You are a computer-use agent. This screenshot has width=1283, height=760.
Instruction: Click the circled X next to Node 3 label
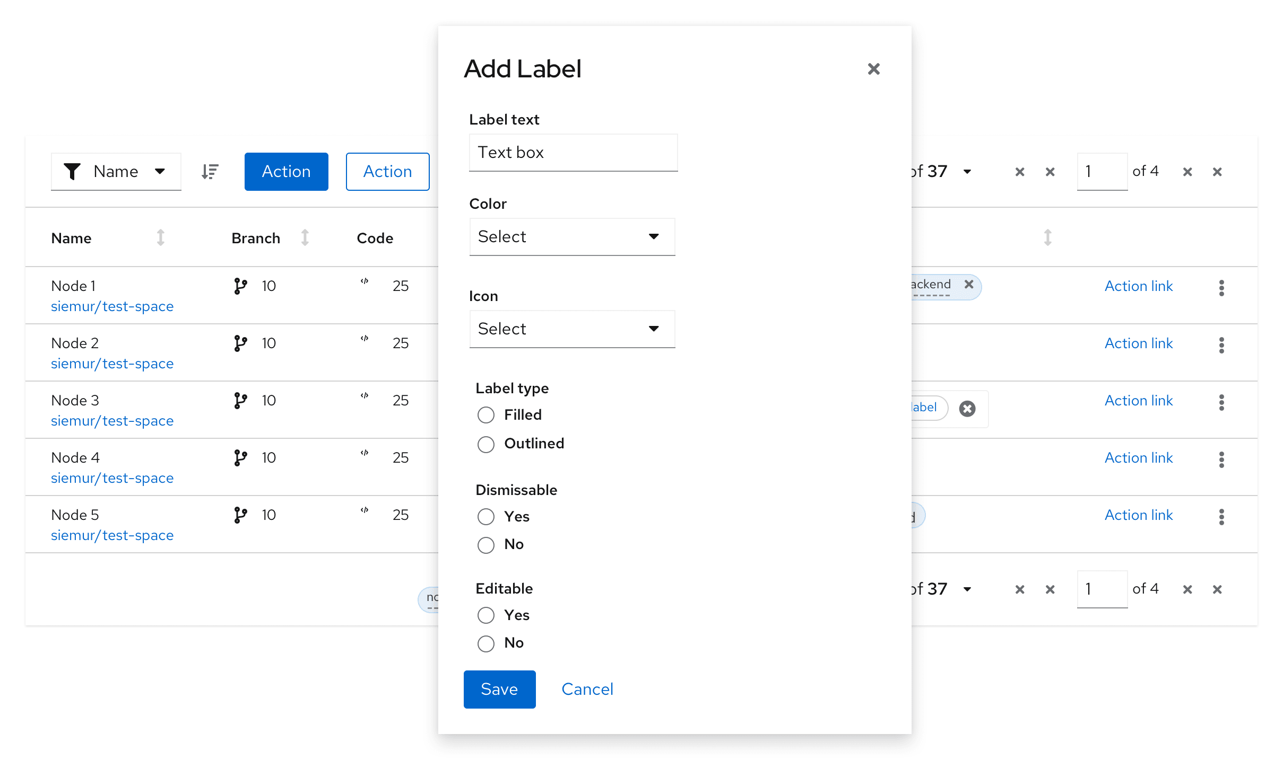click(967, 409)
